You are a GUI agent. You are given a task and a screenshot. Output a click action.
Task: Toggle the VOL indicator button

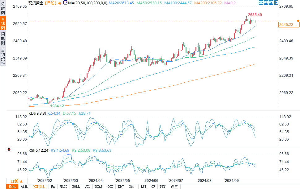[88, 187]
